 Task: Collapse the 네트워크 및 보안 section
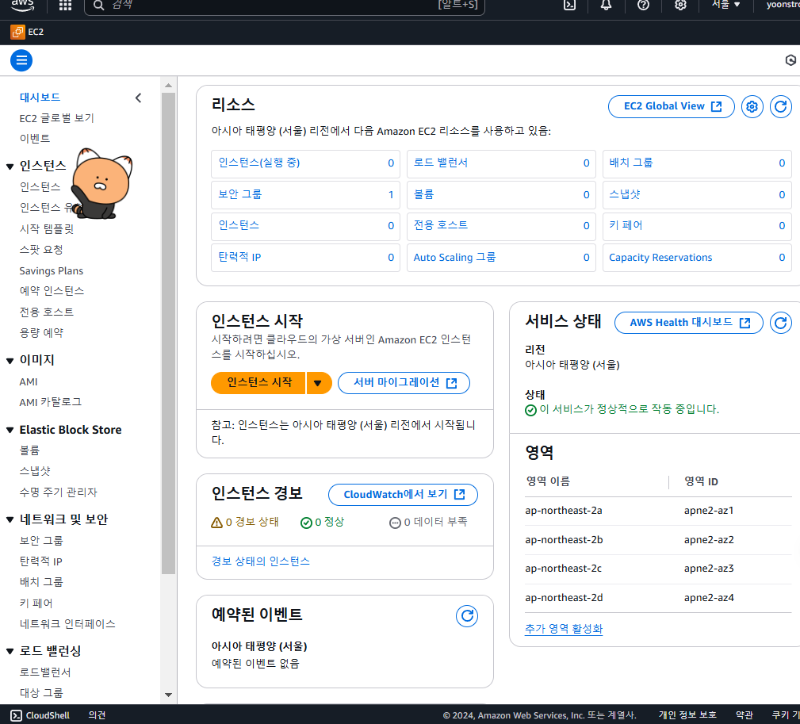coord(10,519)
